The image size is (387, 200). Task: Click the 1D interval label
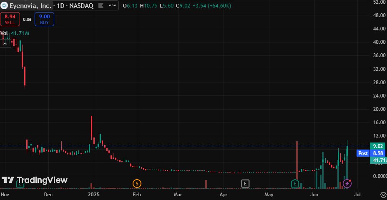(61, 6)
